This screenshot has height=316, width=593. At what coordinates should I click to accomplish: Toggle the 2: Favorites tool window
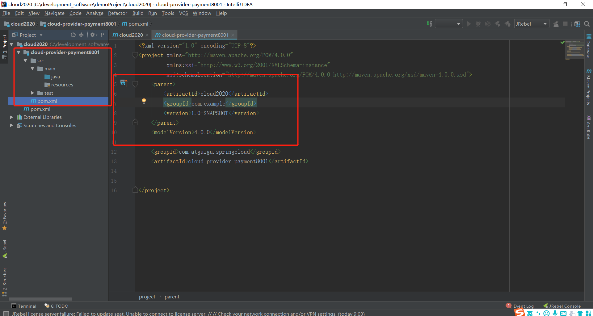[x=4, y=216]
